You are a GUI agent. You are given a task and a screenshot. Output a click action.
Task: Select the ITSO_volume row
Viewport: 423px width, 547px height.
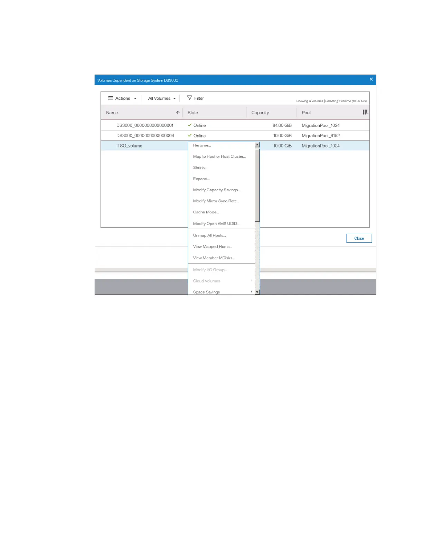click(x=235, y=146)
